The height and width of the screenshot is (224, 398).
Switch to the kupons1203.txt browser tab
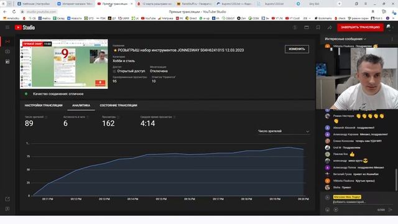pos(274,4)
